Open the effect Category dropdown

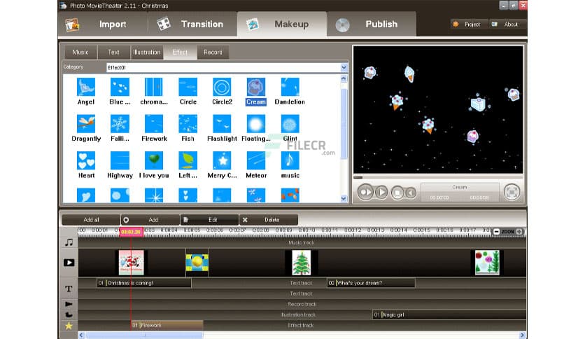[344, 67]
